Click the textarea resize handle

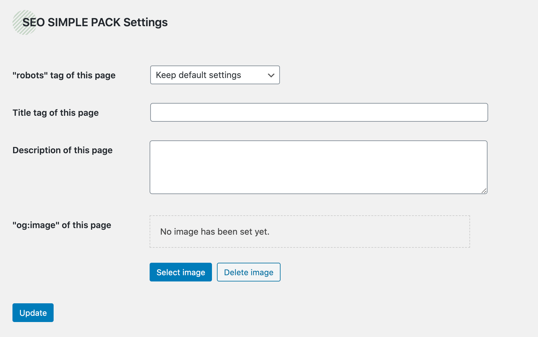484,191
